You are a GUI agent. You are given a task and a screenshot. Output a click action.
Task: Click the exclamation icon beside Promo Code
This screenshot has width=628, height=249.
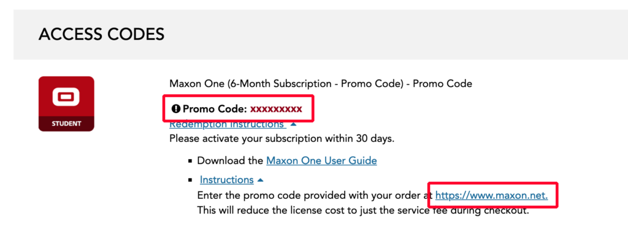pos(175,109)
